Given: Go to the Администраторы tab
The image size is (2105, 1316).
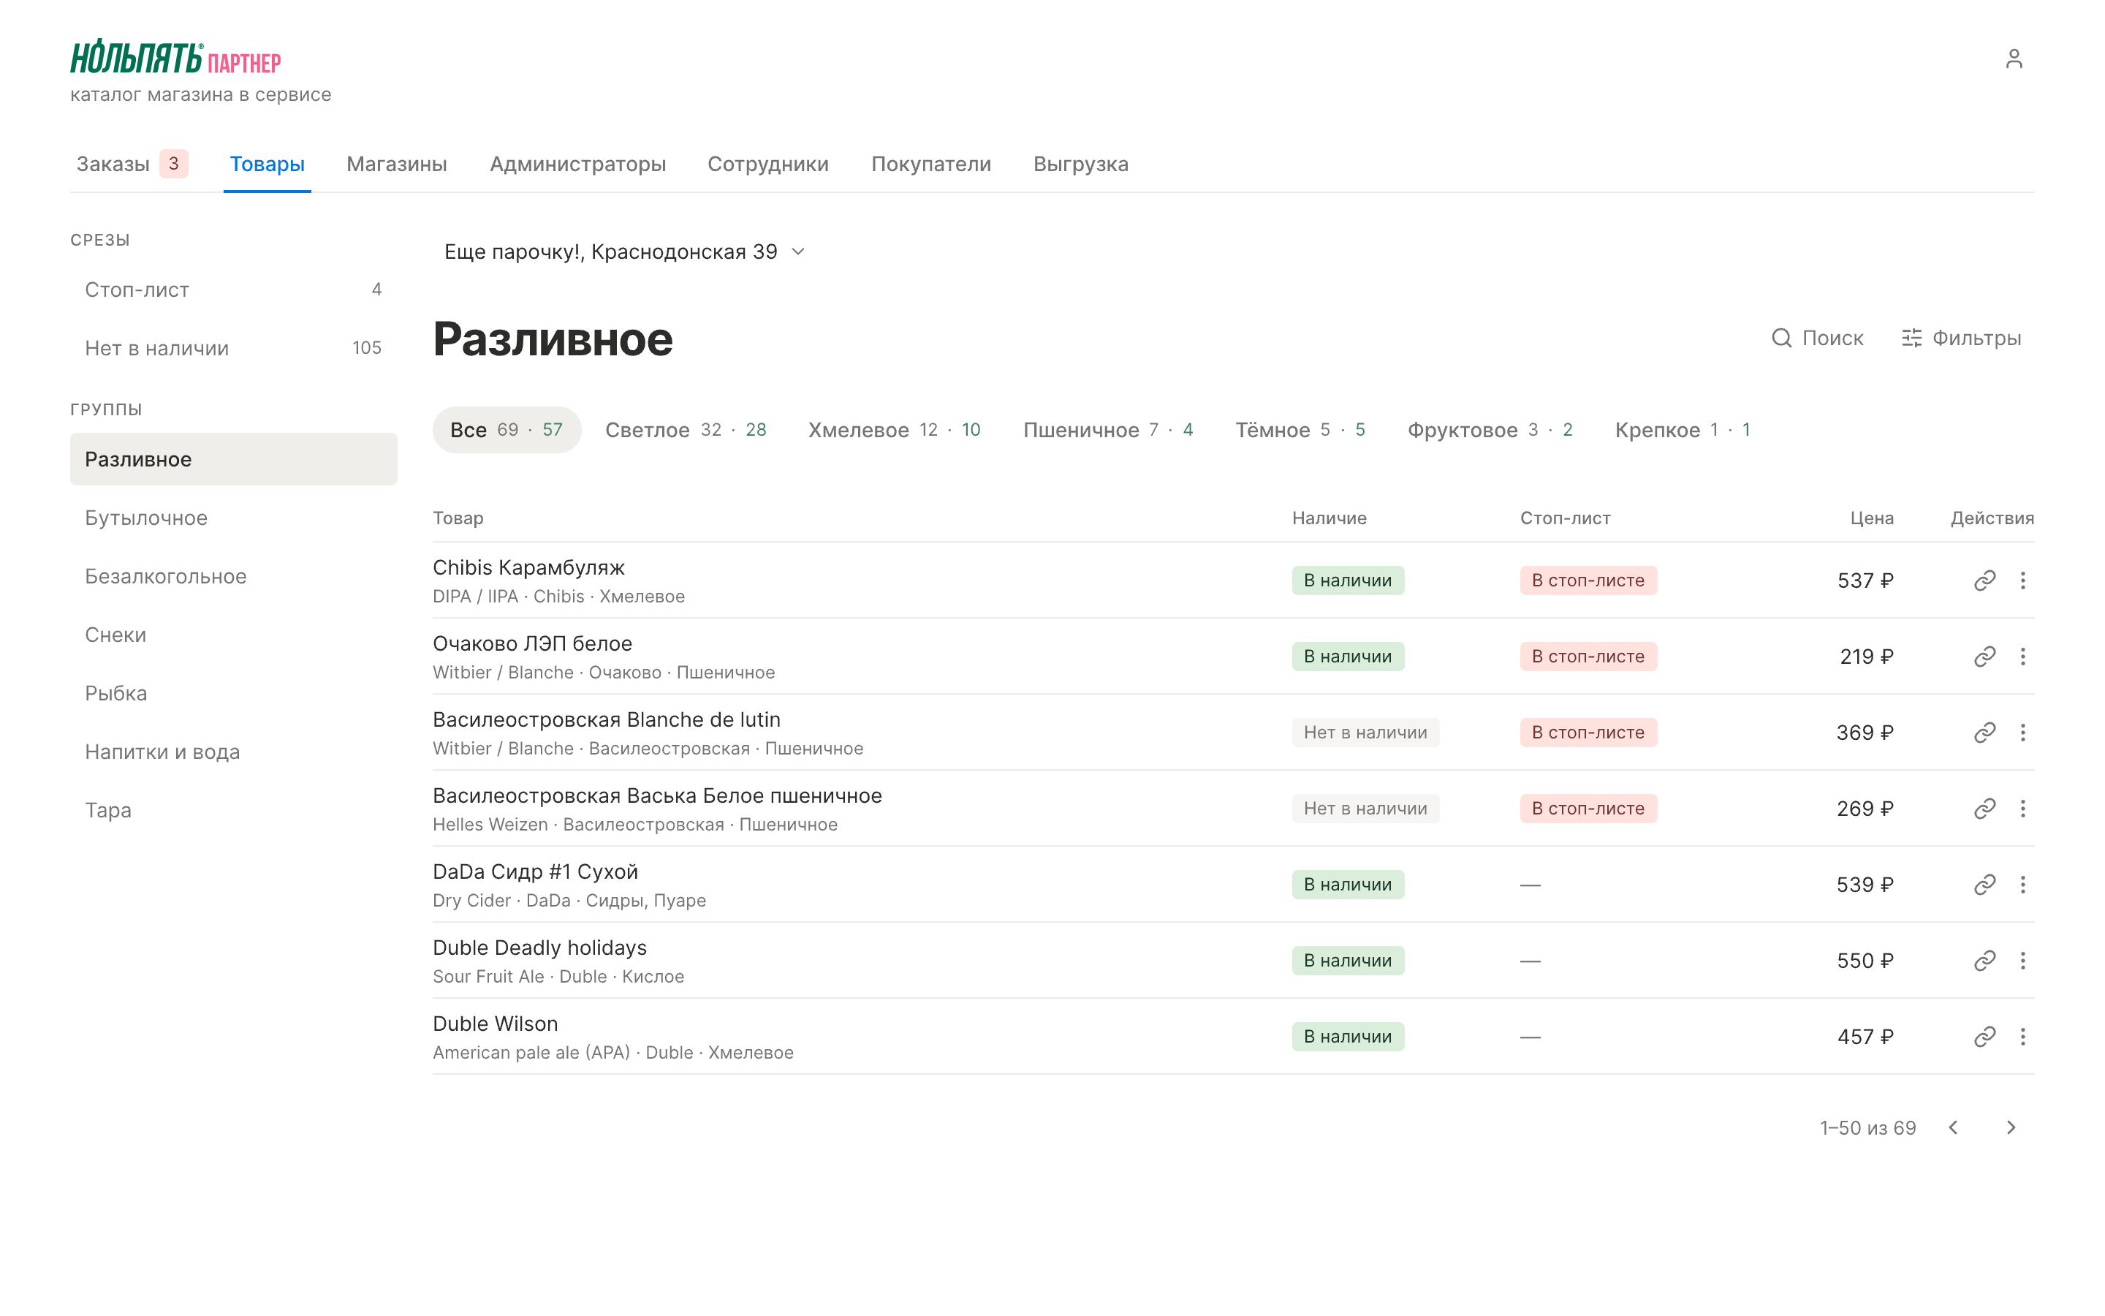Looking at the screenshot, I should coord(577,164).
